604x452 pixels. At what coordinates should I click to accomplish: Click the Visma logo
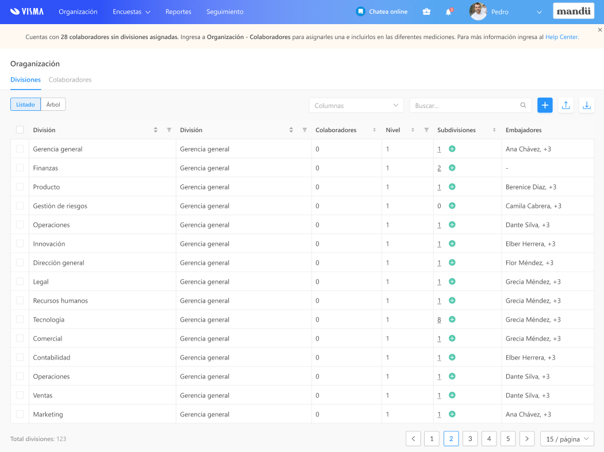26,11
